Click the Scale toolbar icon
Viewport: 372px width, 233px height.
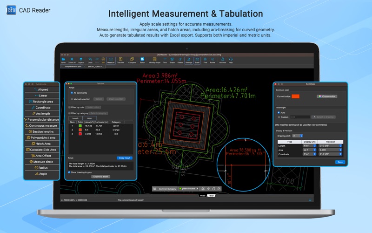coord(197,60)
